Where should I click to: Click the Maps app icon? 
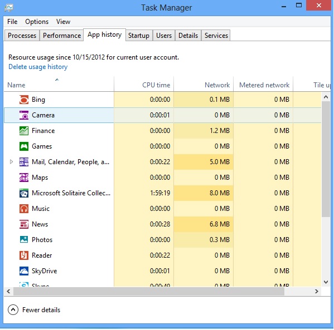point(24,178)
